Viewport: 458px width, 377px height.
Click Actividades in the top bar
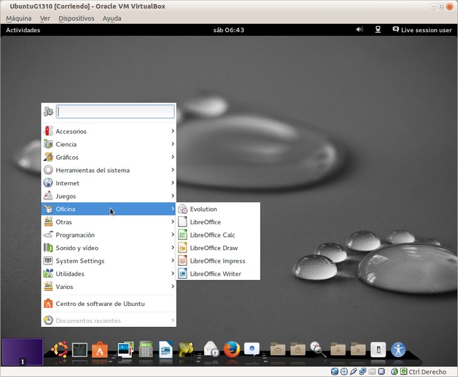pos(23,30)
